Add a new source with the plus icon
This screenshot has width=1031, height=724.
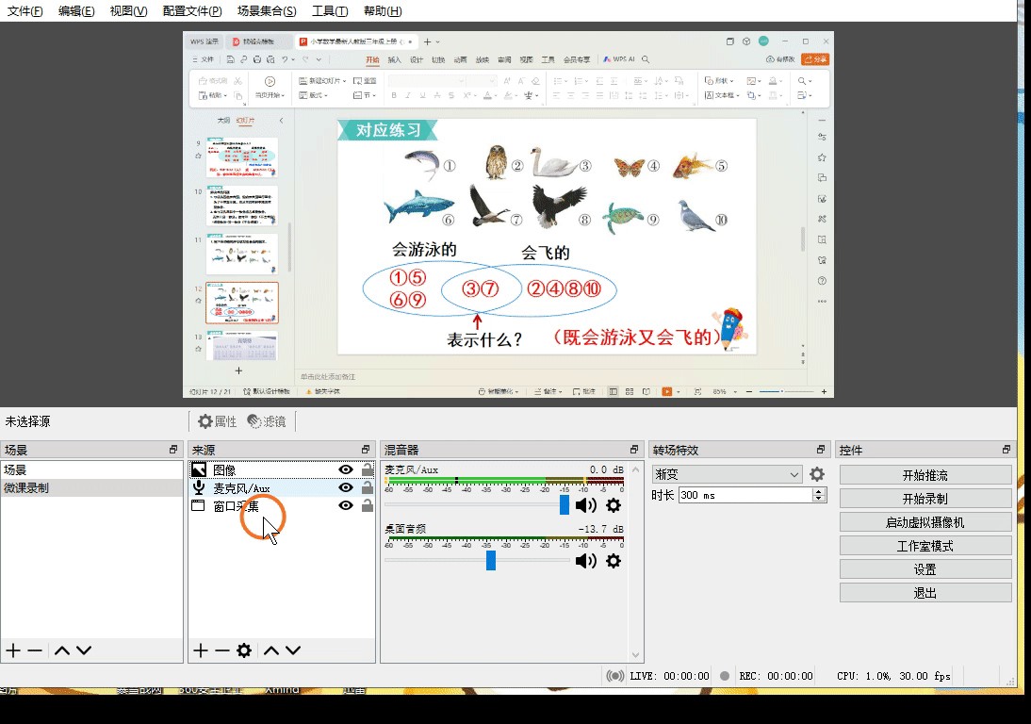pyautogui.click(x=200, y=650)
